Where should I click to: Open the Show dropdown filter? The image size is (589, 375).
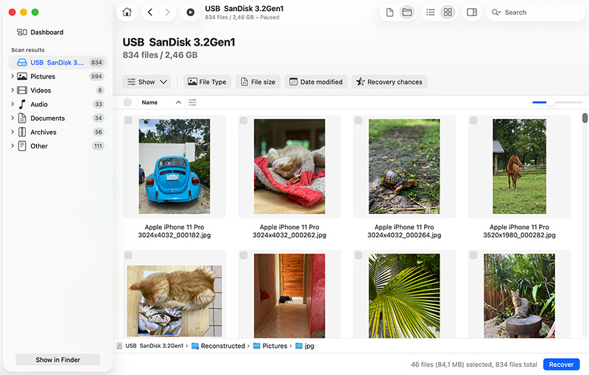tap(148, 82)
